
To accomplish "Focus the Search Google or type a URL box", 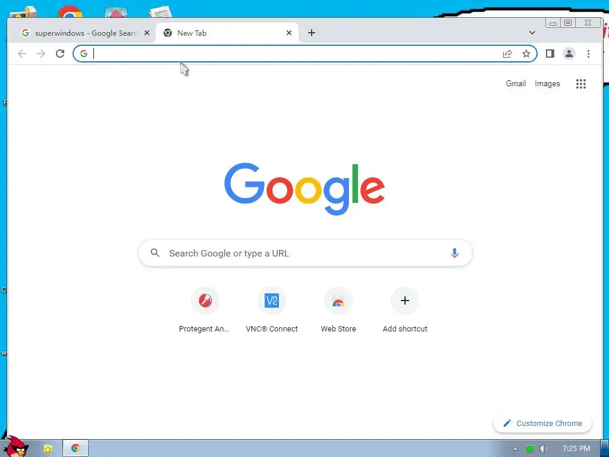I will (305, 253).
